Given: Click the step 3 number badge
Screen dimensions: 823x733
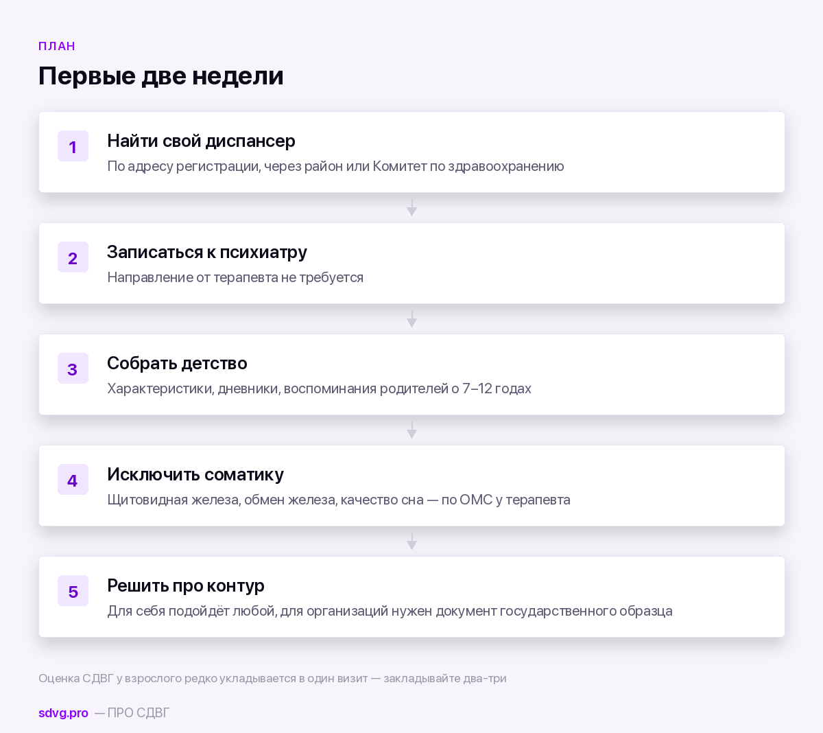Looking at the screenshot, I should 73,369.
